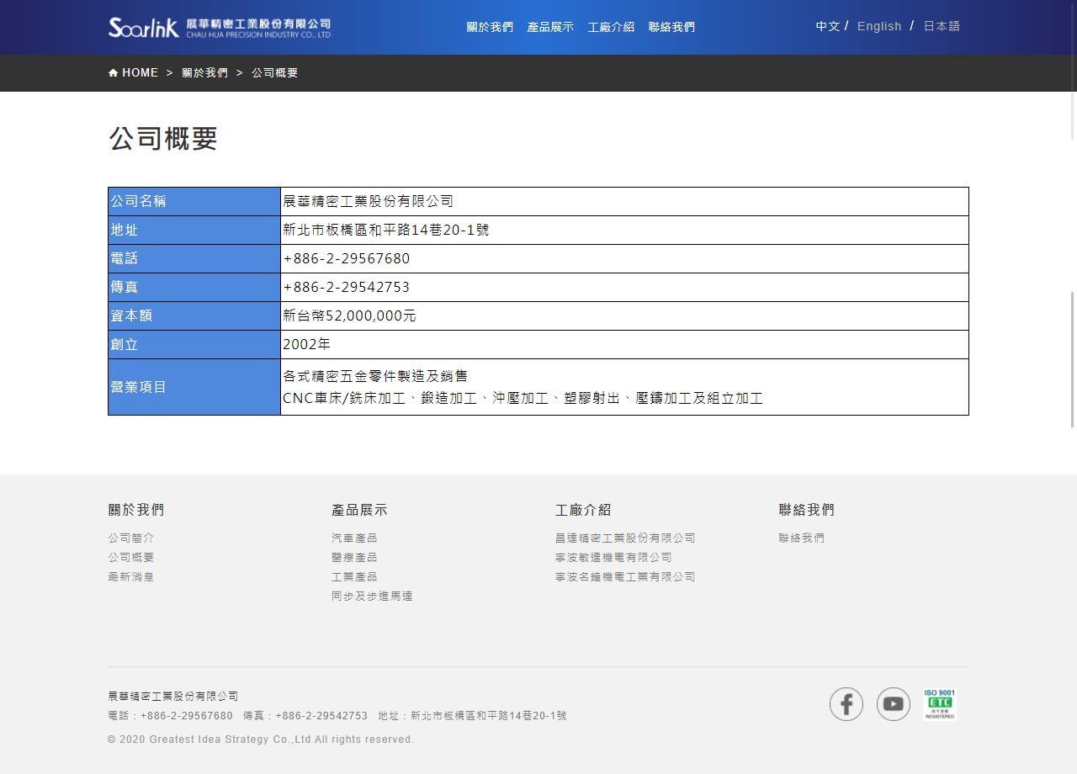Select the phone number +886-2-29567680 in the table
Image resolution: width=1077 pixels, height=774 pixels.
[347, 258]
